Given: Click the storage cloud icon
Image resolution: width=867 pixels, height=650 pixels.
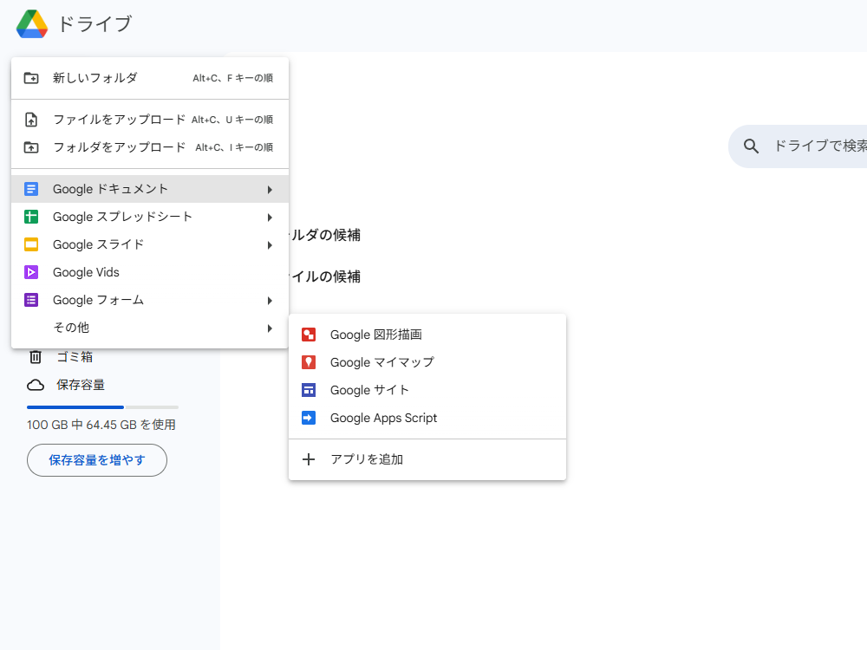Looking at the screenshot, I should tap(36, 385).
